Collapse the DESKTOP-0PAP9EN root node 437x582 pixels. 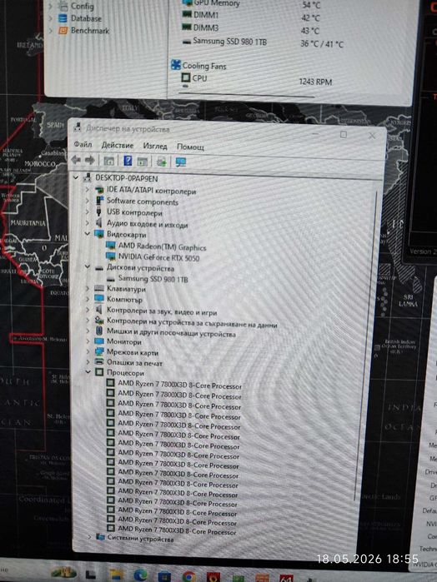coord(76,178)
